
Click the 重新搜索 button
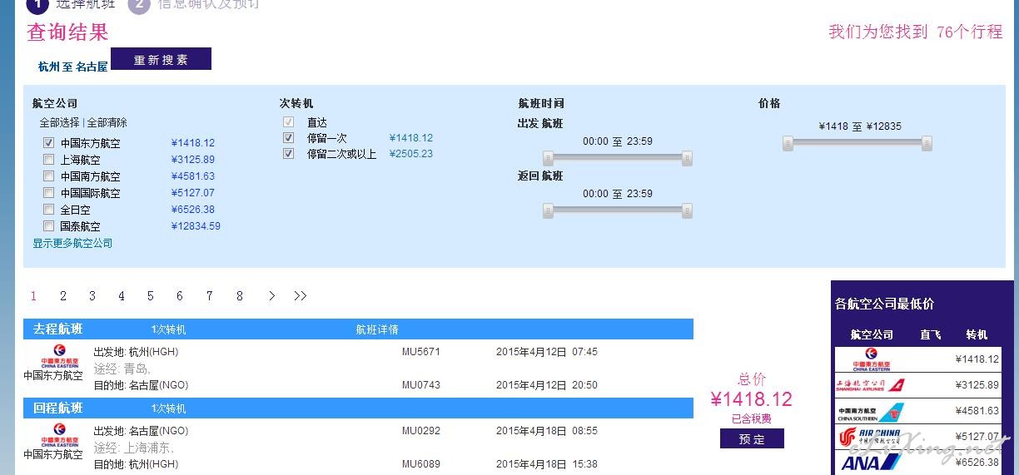coord(161,59)
